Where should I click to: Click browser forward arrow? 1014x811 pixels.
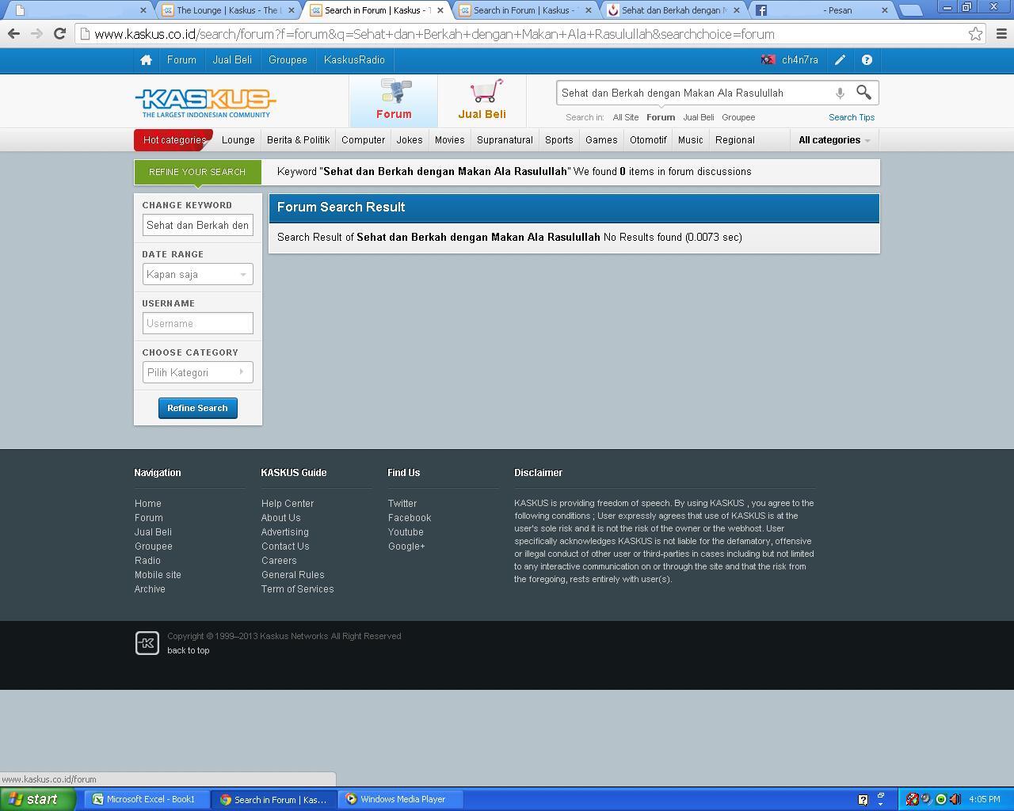[x=36, y=34]
